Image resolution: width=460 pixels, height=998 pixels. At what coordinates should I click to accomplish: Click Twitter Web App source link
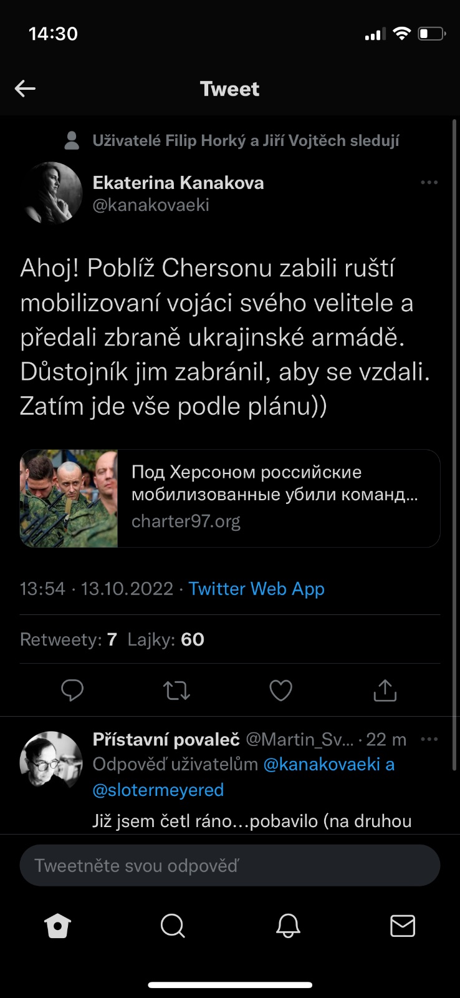tap(256, 589)
